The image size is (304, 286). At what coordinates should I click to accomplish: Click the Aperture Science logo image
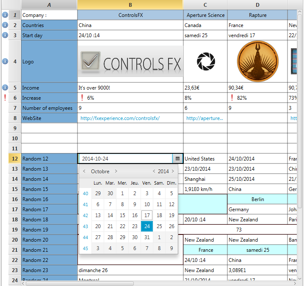pyautogui.click(x=206, y=61)
